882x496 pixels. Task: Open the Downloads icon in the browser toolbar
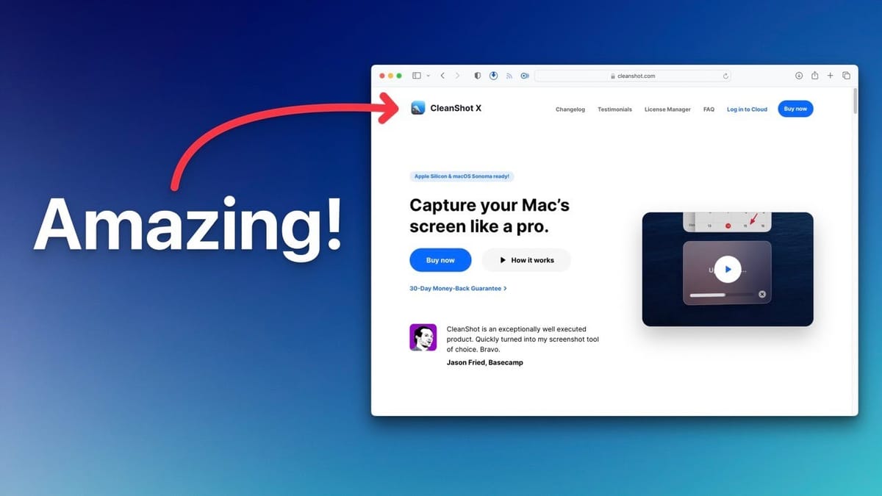798,75
